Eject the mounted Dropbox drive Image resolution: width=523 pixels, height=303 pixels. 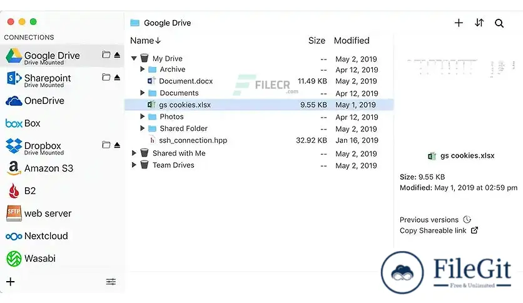coord(117,145)
